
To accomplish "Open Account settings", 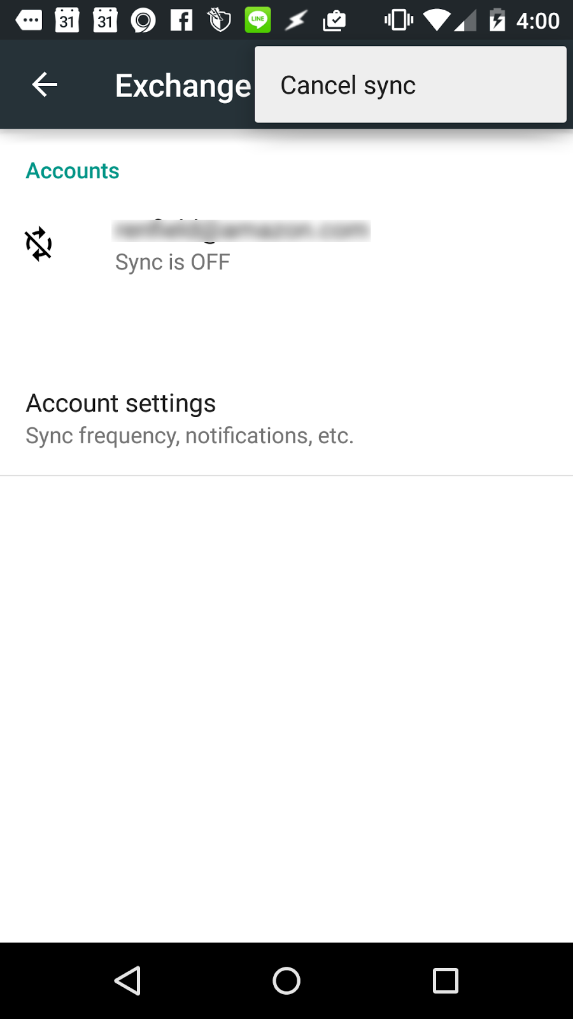I will pos(121,404).
